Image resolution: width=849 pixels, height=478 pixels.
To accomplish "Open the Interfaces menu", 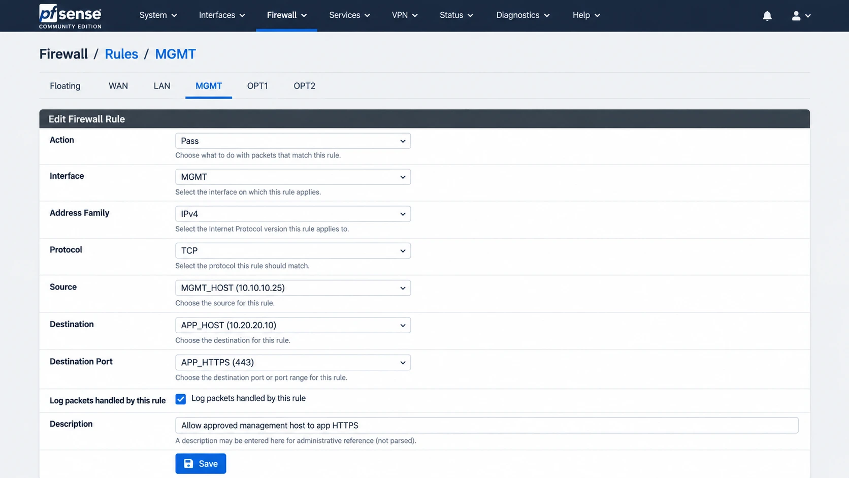I will tap(222, 15).
